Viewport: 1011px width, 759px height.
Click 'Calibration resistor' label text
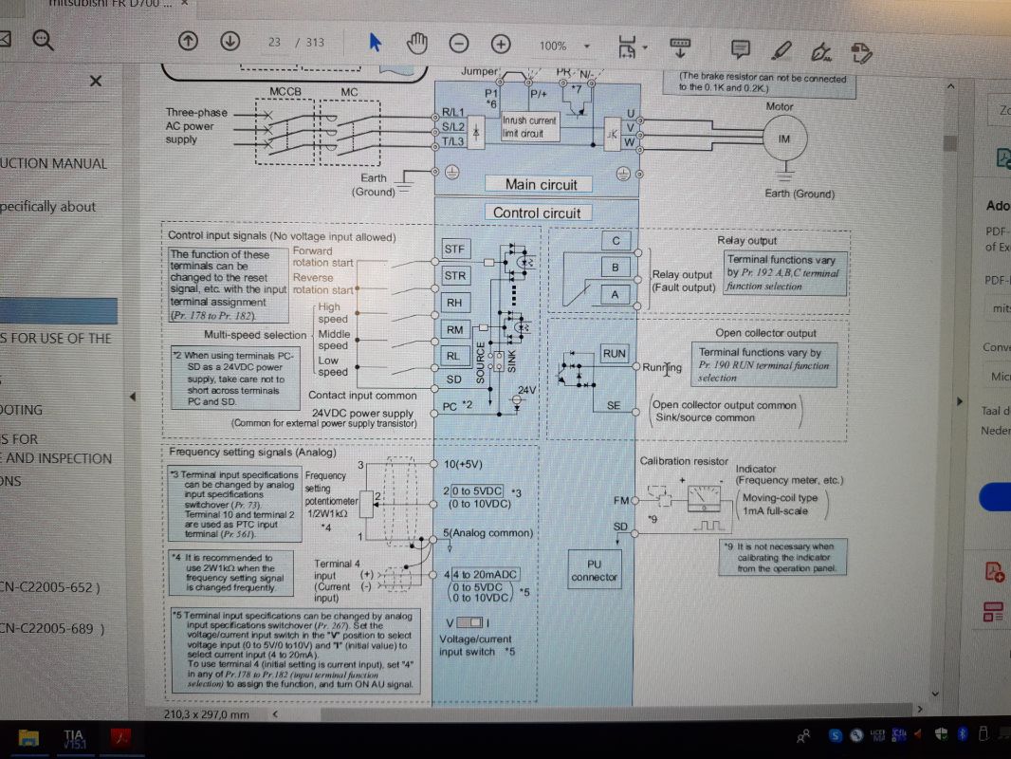point(684,461)
